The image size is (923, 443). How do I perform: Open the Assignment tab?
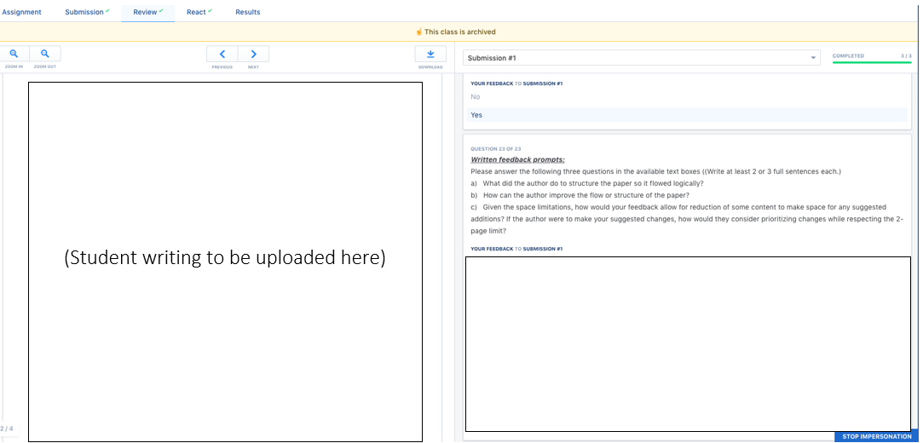[x=21, y=12]
